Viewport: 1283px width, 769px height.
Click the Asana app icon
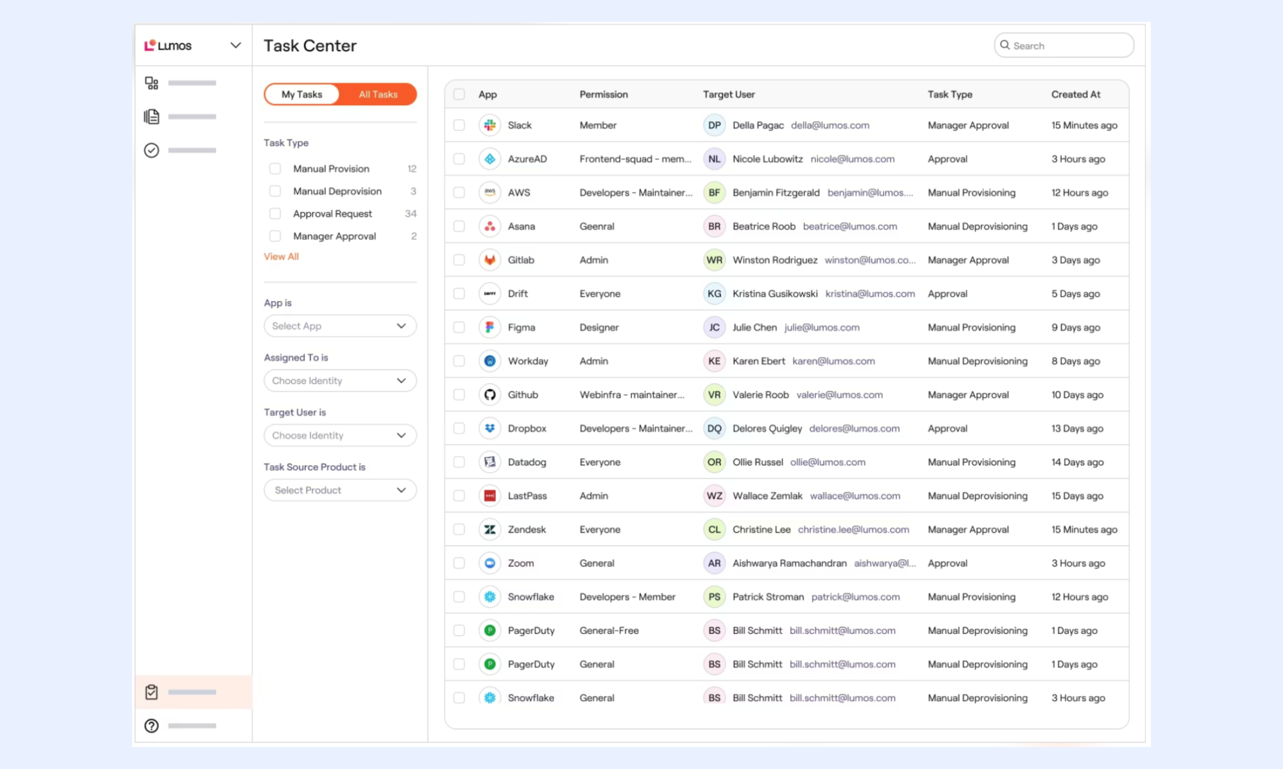490,226
